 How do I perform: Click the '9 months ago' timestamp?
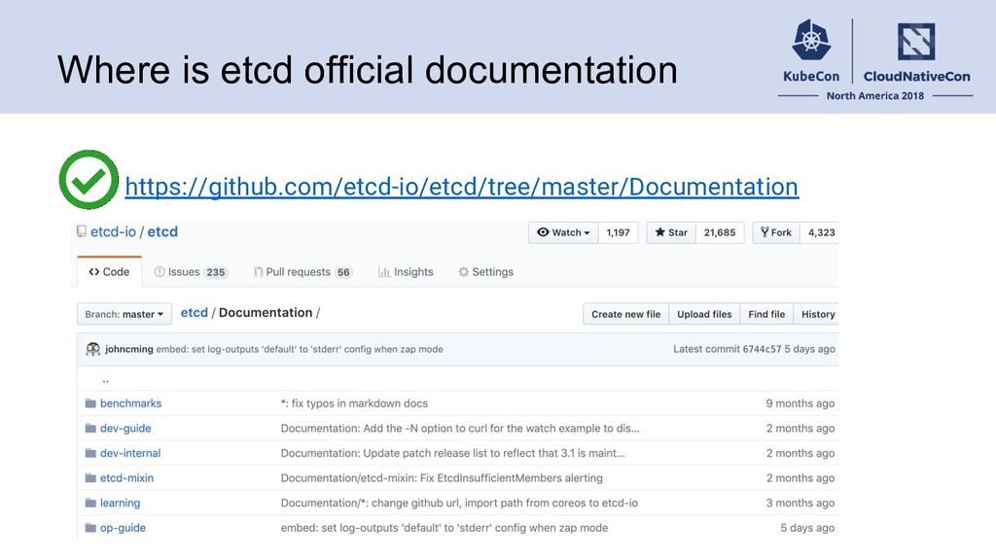[800, 403]
